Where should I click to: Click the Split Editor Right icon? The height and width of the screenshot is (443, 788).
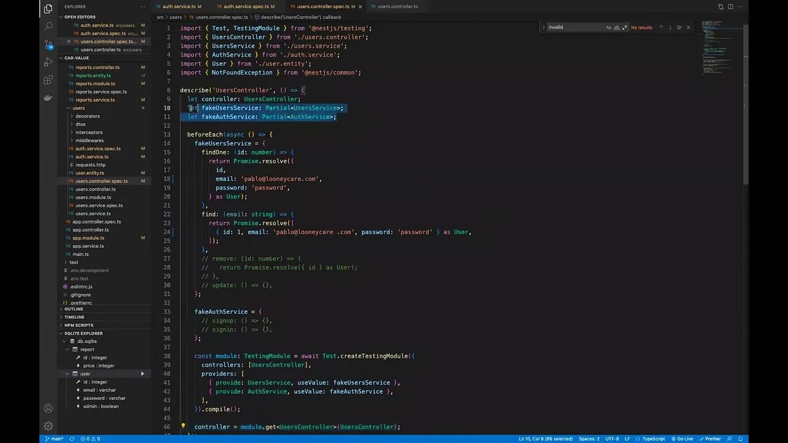[730, 7]
